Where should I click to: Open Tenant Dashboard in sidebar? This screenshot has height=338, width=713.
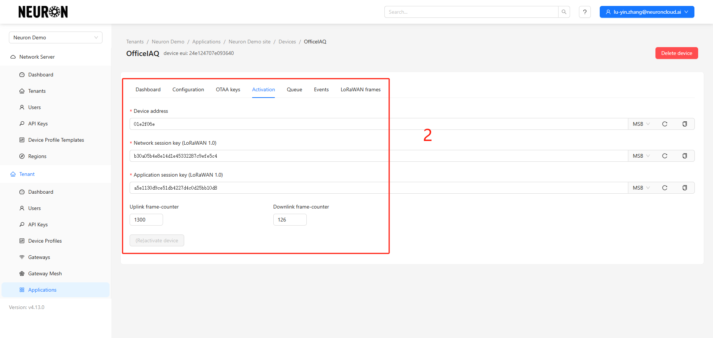point(56,192)
